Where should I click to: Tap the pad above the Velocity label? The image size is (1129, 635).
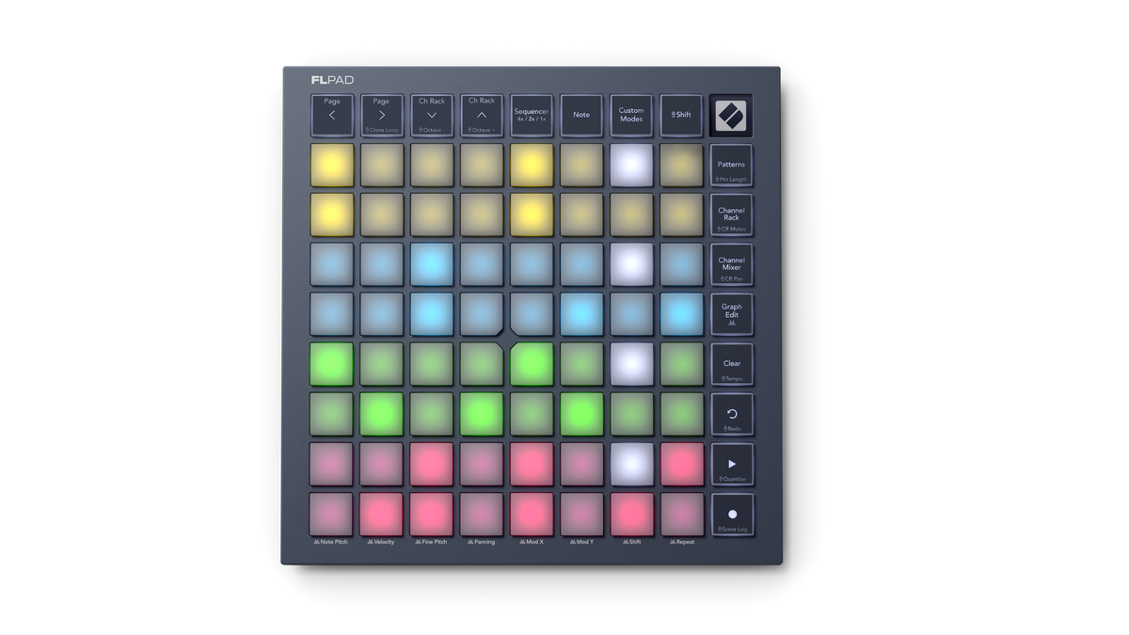[x=382, y=515]
